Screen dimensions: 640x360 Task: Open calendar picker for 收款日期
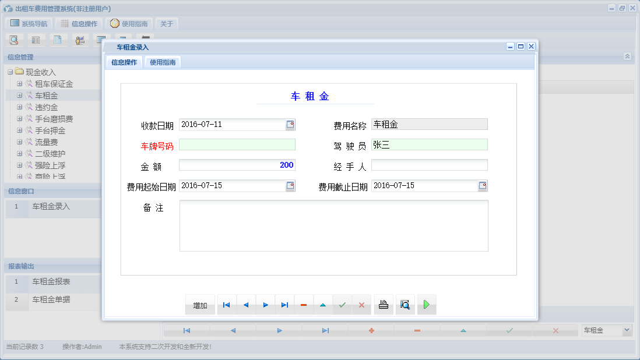click(x=290, y=125)
